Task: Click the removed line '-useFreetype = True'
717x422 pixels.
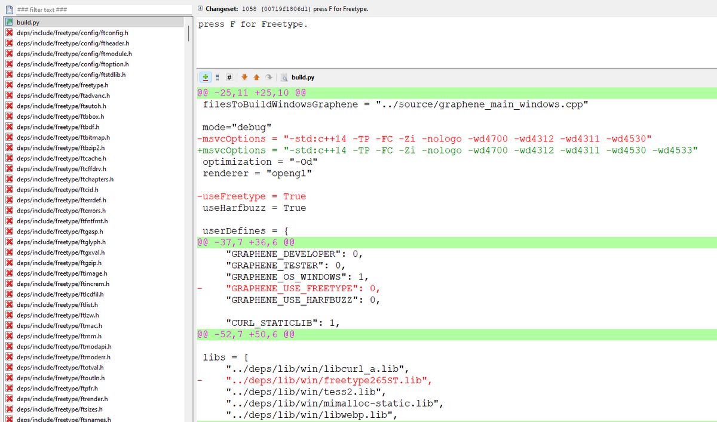Action: pyautogui.click(x=252, y=196)
